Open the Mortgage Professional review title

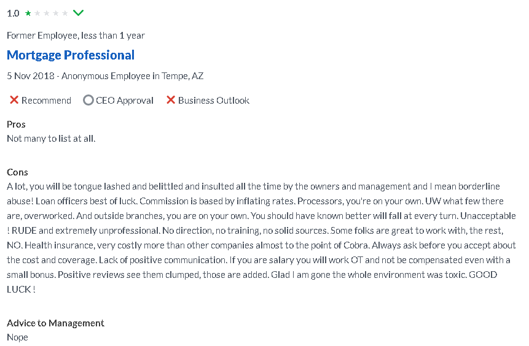pos(71,55)
